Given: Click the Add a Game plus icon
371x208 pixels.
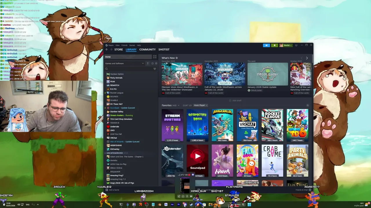Looking at the screenshot, I should pos(107,190).
